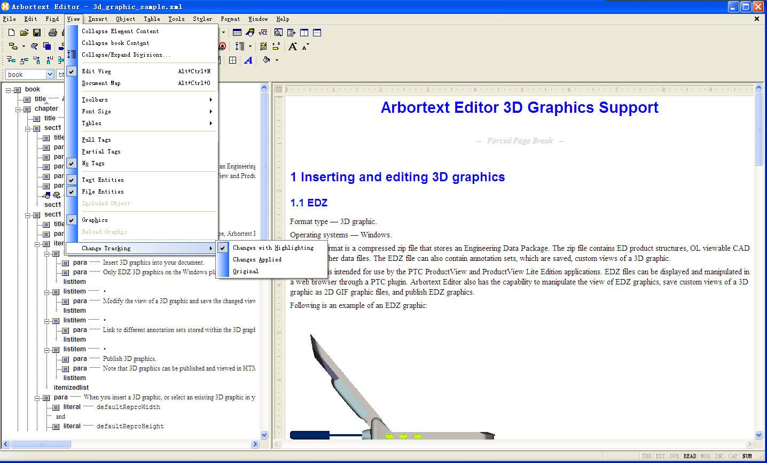The height and width of the screenshot is (463, 767).
Task: Open the Format menu
Action: pos(230,19)
